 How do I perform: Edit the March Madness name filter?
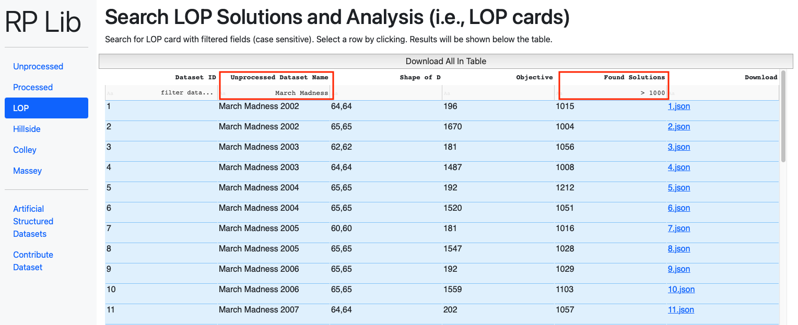pos(274,93)
